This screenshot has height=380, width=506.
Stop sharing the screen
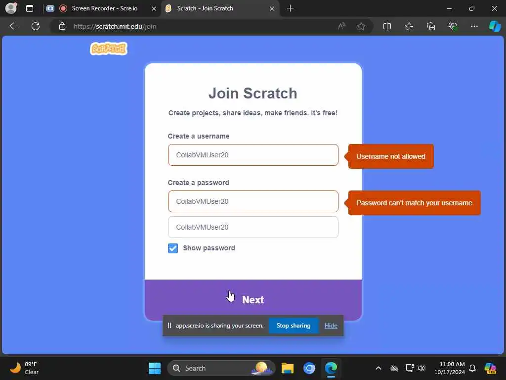[x=294, y=326]
